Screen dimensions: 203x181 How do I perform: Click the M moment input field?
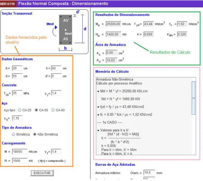(x=20, y=152)
